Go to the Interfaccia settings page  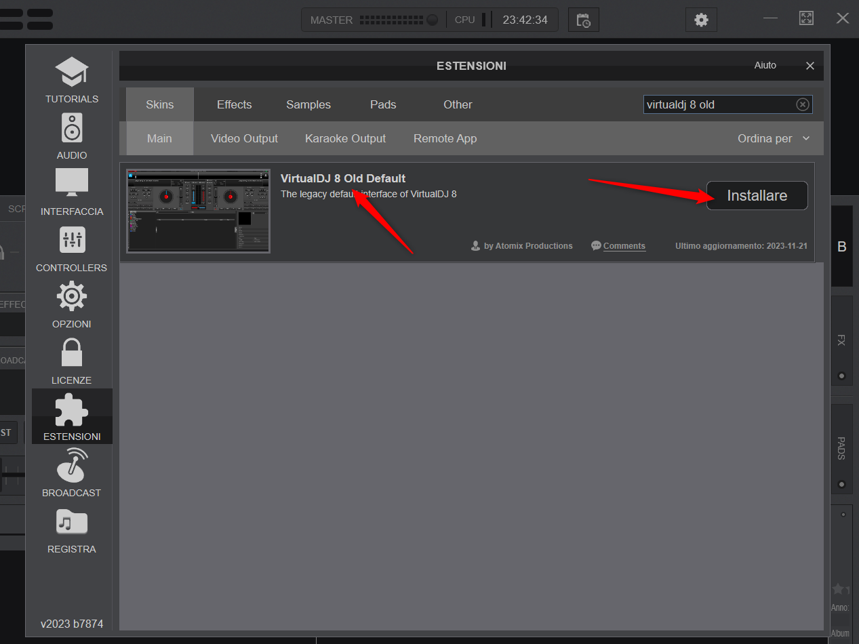click(72, 193)
